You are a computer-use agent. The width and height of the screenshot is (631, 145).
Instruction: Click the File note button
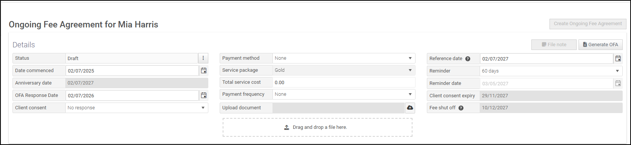(x=554, y=45)
